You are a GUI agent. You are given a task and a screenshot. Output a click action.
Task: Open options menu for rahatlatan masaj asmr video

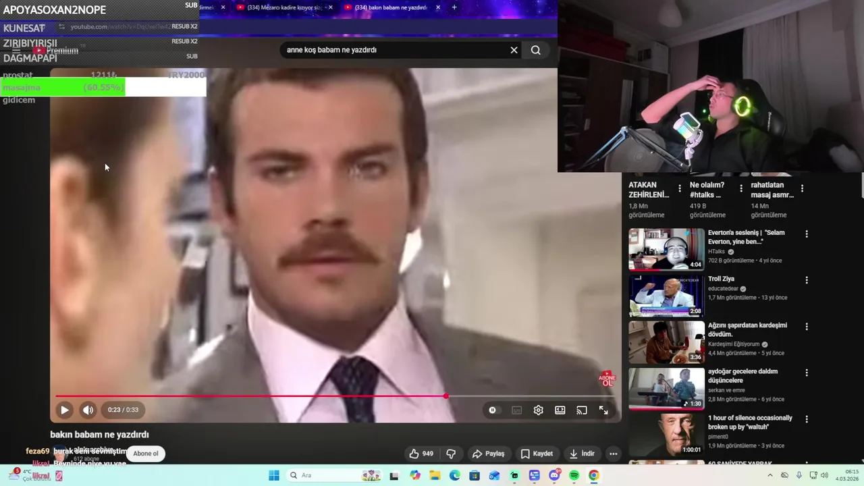tap(802, 189)
